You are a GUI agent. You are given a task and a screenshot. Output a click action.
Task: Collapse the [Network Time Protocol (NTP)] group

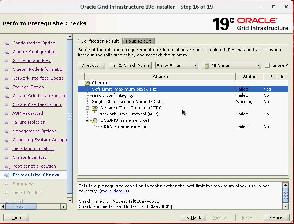[88, 108]
